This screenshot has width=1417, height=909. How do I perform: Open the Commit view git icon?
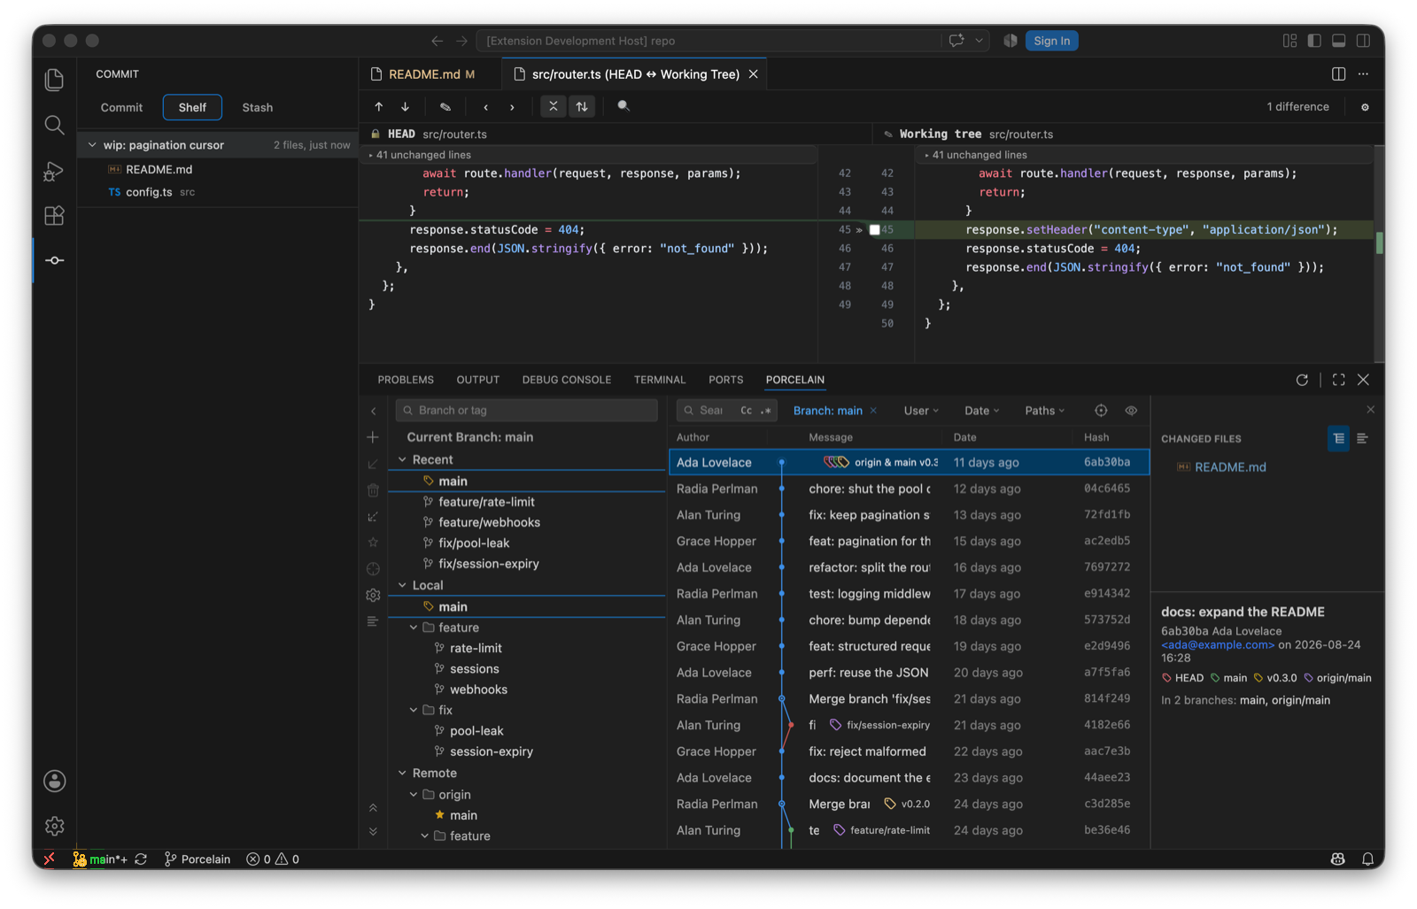[x=54, y=260]
